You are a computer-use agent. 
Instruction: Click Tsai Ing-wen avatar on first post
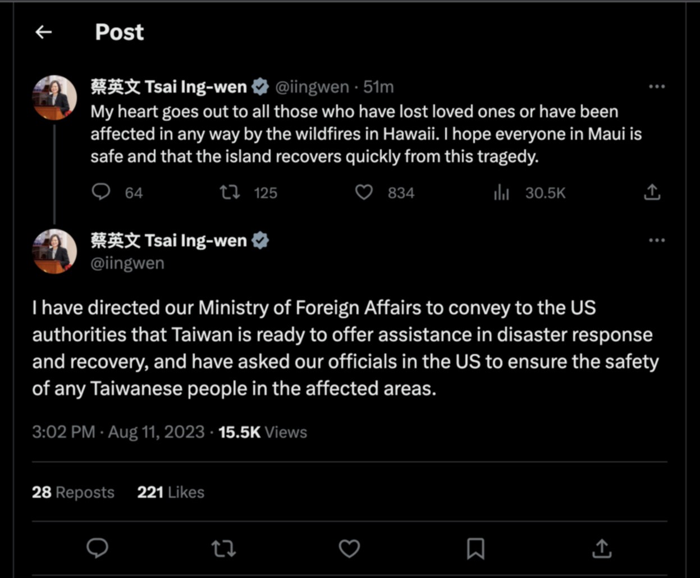click(x=54, y=98)
